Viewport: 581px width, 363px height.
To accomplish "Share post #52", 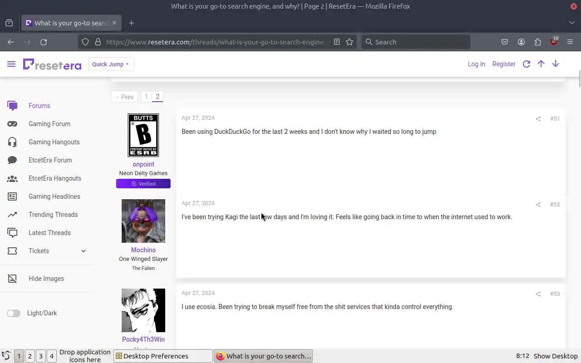I will (x=538, y=205).
